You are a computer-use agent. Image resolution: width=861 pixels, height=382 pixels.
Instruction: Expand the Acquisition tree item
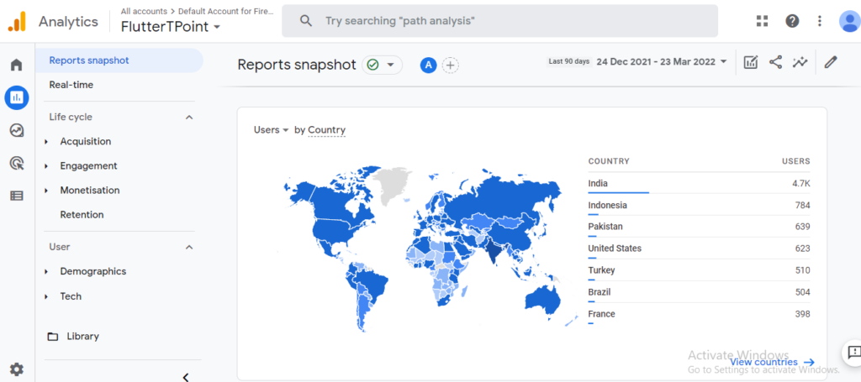tap(47, 142)
